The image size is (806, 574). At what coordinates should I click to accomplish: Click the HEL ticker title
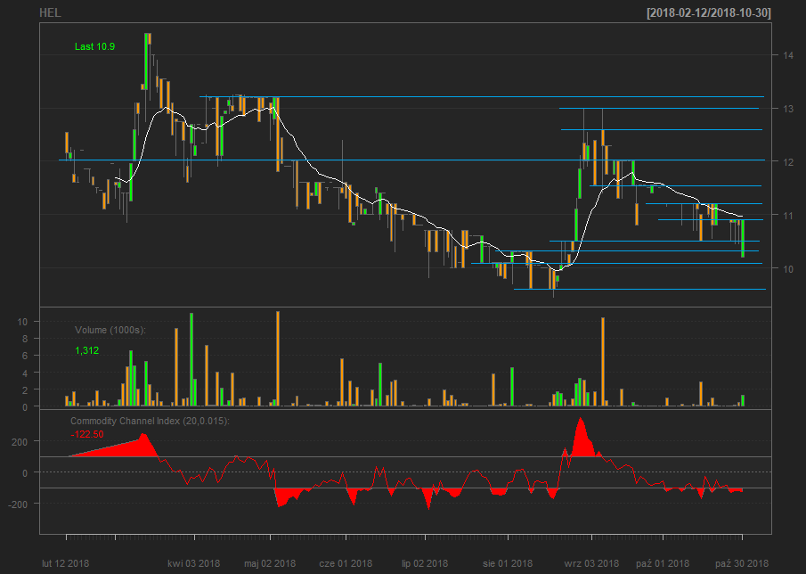[x=50, y=12]
